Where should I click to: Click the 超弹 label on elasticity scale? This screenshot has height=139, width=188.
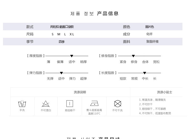(x=83, y=79)
